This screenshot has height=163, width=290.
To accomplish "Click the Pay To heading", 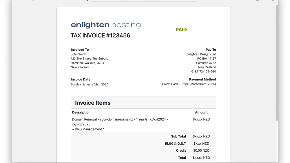I will [x=211, y=50].
